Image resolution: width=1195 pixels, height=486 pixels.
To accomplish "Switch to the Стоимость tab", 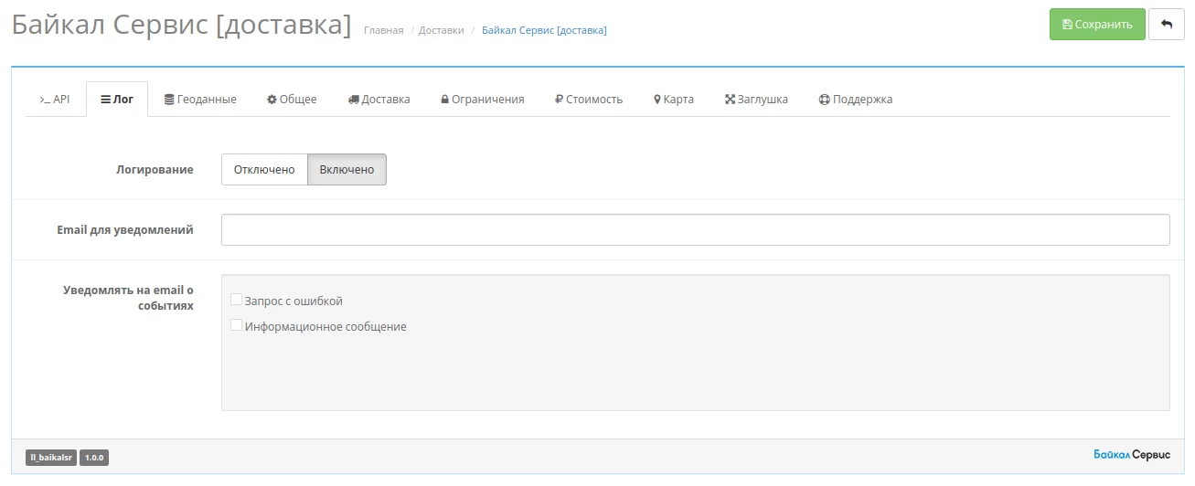I will 589,100.
